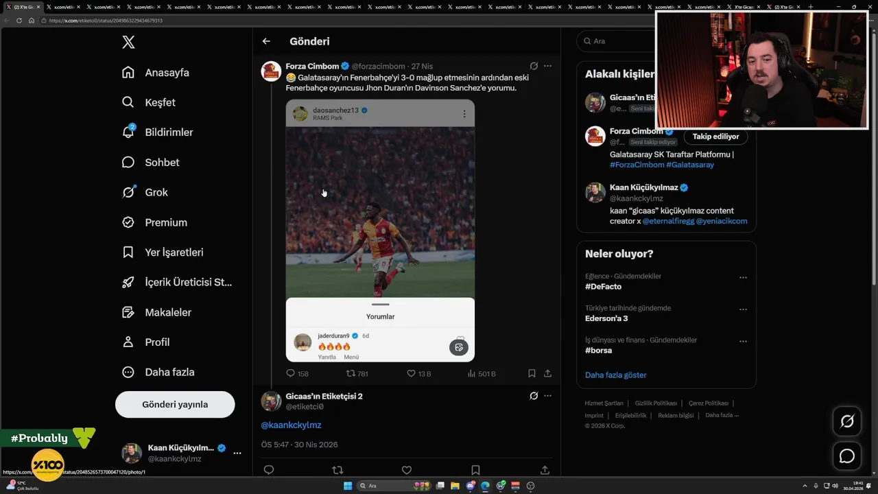Click the Yer İşaretleri bookmark icon
Screen dimensions: 878x494
tap(128, 252)
